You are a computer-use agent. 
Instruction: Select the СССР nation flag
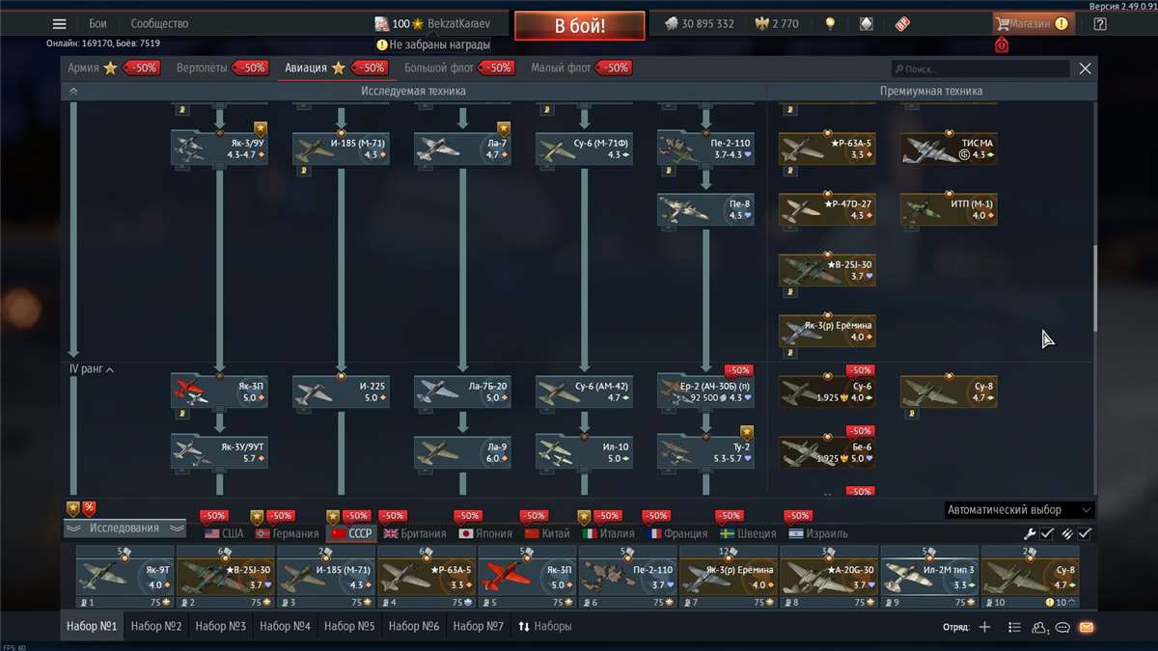click(x=351, y=533)
